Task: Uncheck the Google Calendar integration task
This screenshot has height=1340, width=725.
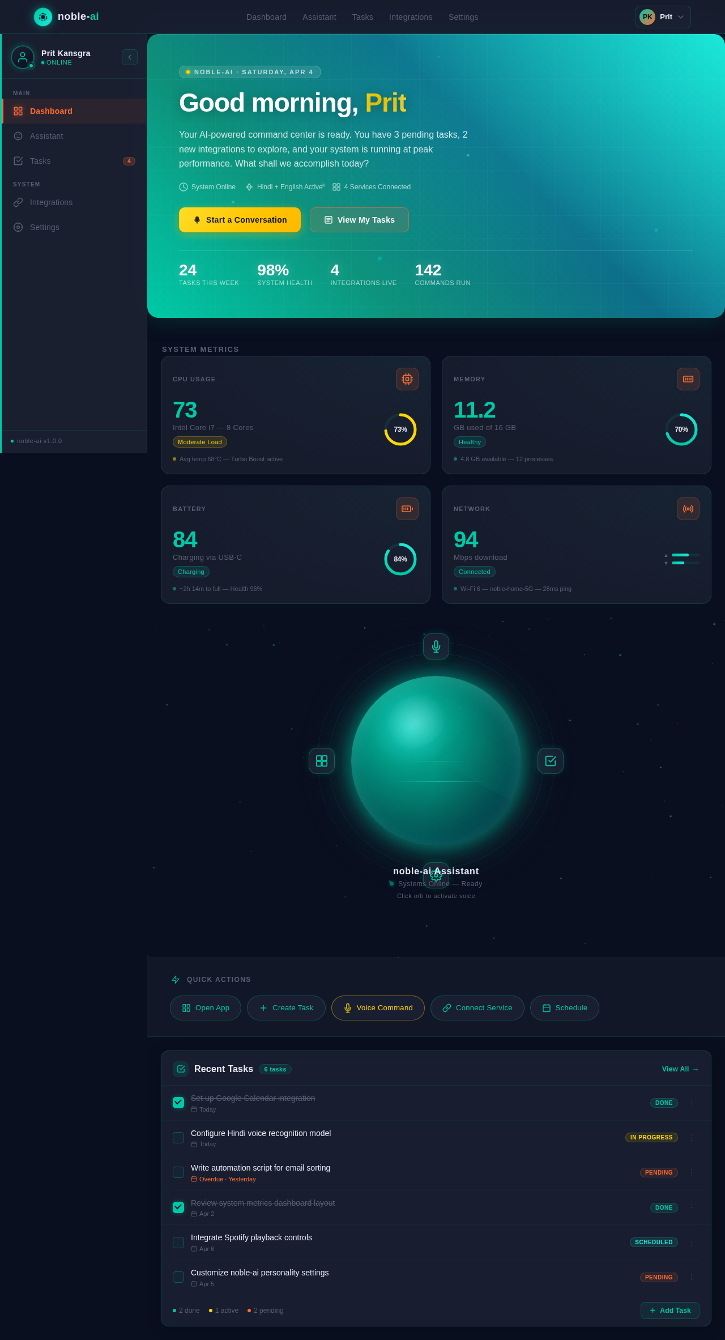Action: point(178,1103)
